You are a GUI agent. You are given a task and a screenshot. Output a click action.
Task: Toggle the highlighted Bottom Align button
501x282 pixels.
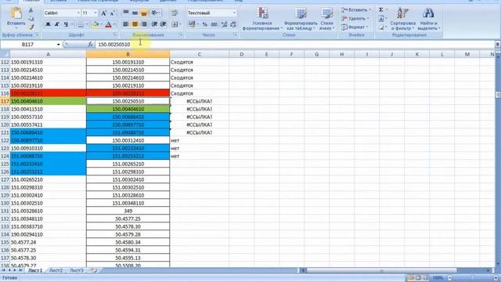[144, 13]
